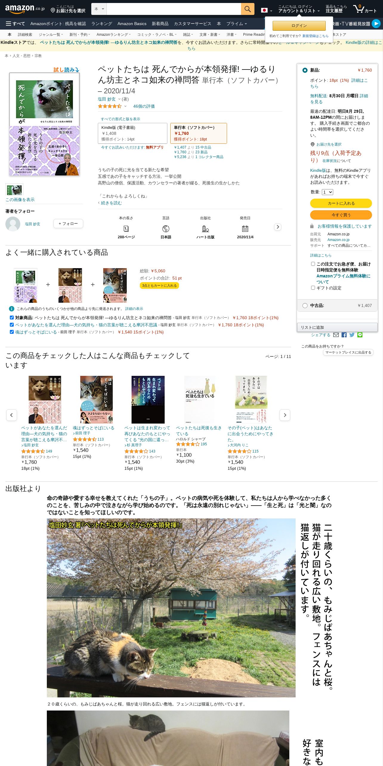Select the Kindle版 (電子書籍) format tab

point(132,133)
